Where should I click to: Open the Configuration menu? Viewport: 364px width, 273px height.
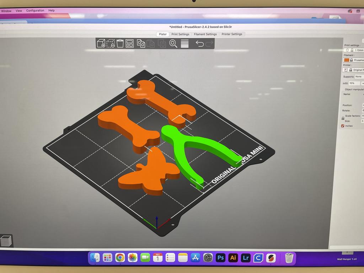point(35,10)
